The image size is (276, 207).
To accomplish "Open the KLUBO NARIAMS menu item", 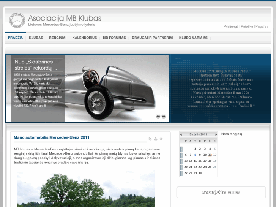I will point(193,38).
